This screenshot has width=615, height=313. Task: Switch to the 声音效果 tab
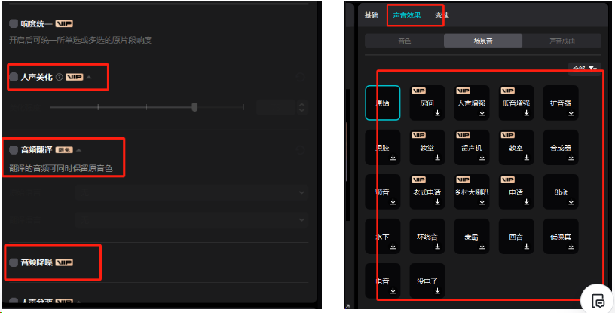tap(407, 15)
